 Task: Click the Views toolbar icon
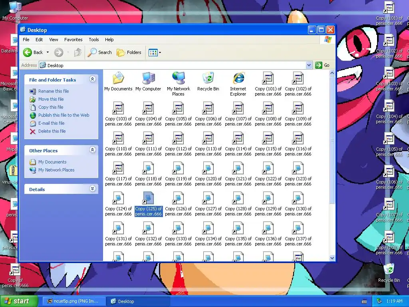tap(153, 52)
